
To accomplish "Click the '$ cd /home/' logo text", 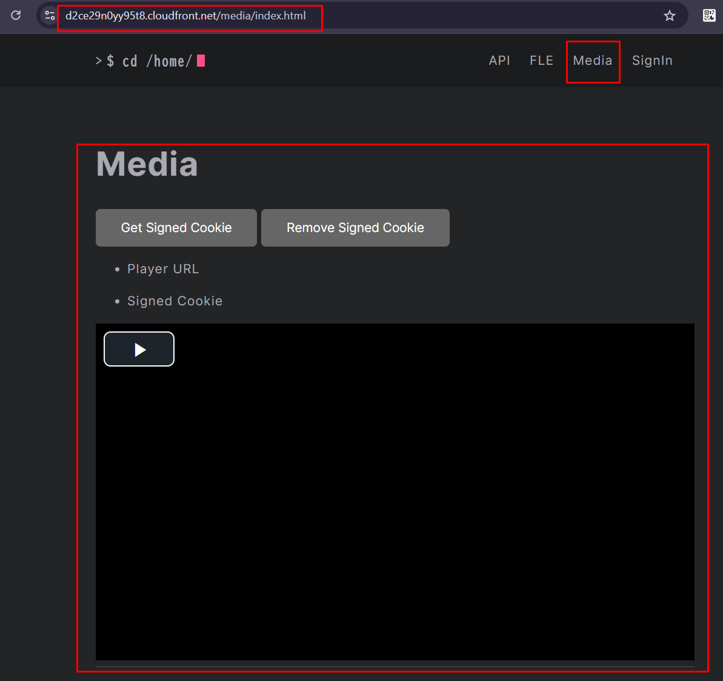I will (149, 61).
